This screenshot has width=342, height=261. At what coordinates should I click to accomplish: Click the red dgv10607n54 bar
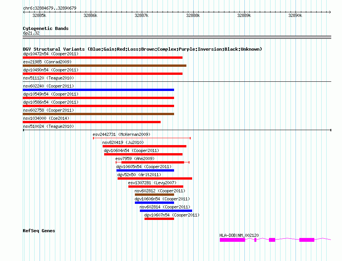coord(159,219)
